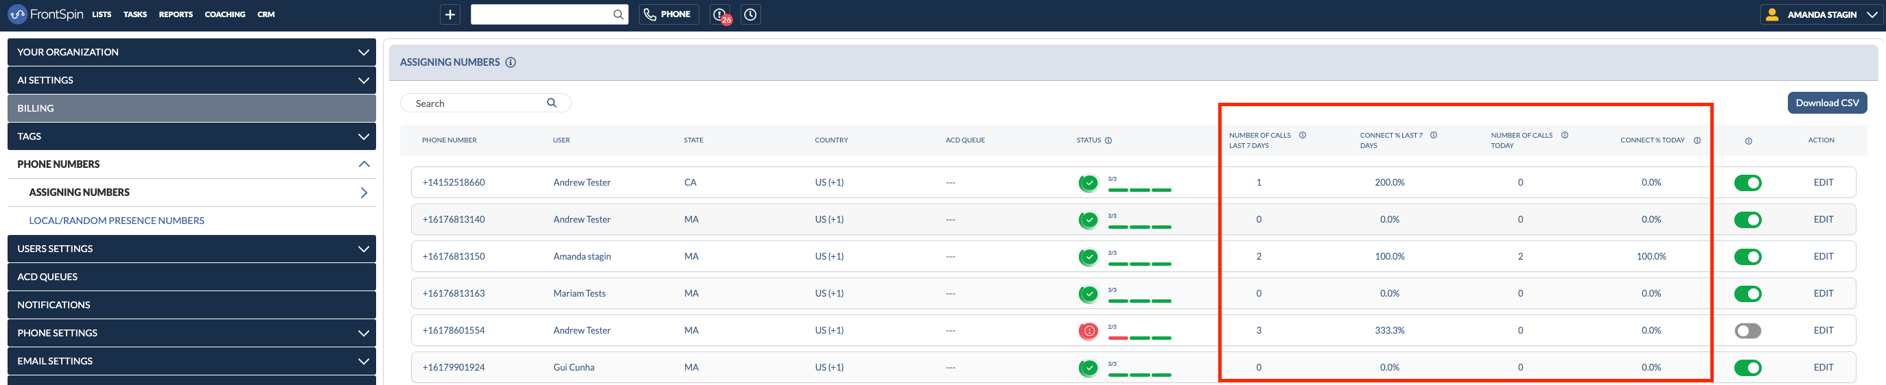Click green check status icon for +14152518660

(x=1088, y=183)
